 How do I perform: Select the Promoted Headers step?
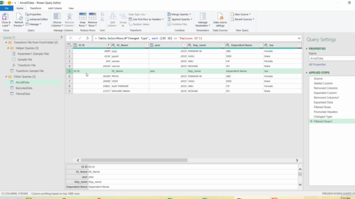(x=326, y=112)
